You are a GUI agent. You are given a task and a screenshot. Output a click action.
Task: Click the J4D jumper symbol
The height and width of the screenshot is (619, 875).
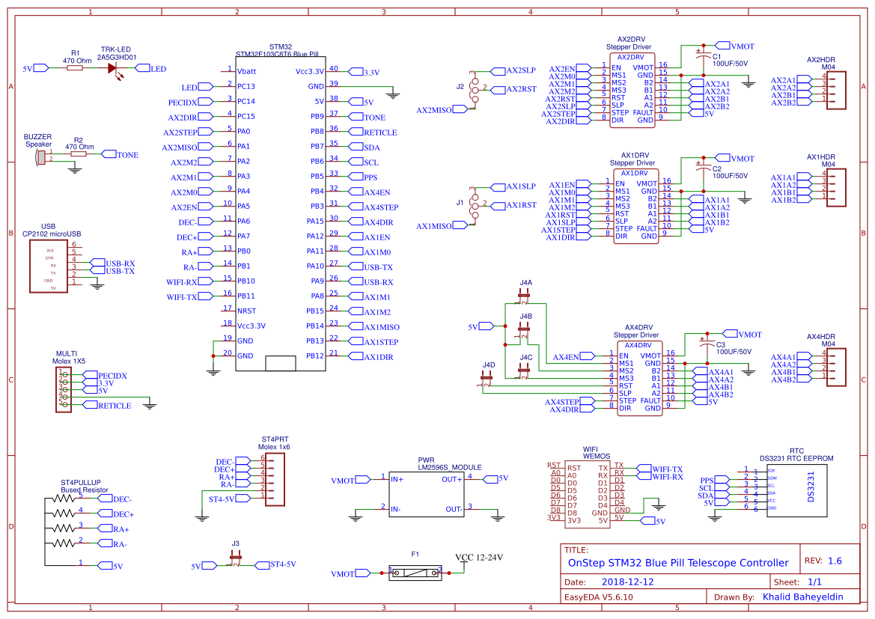pyautogui.click(x=486, y=378)
